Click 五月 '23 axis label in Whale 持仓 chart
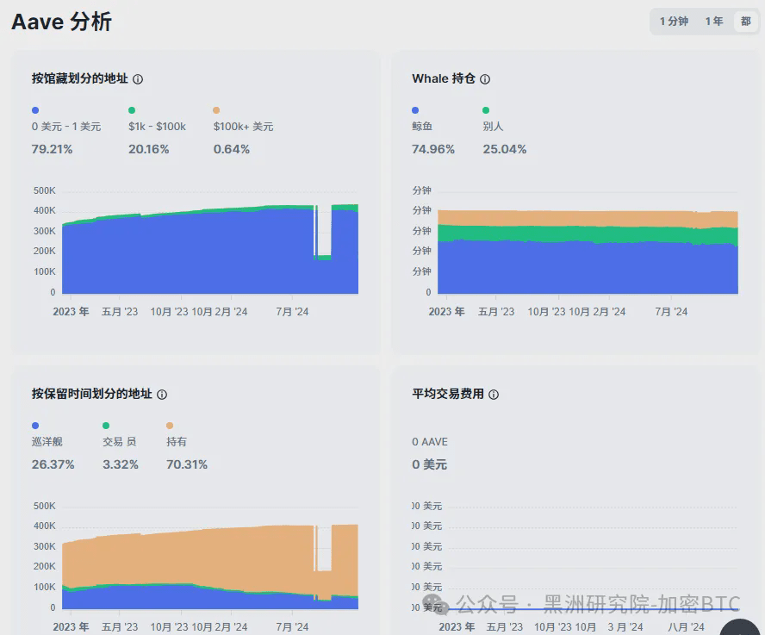Screen dimensions: 765x635 pos(496,312)
